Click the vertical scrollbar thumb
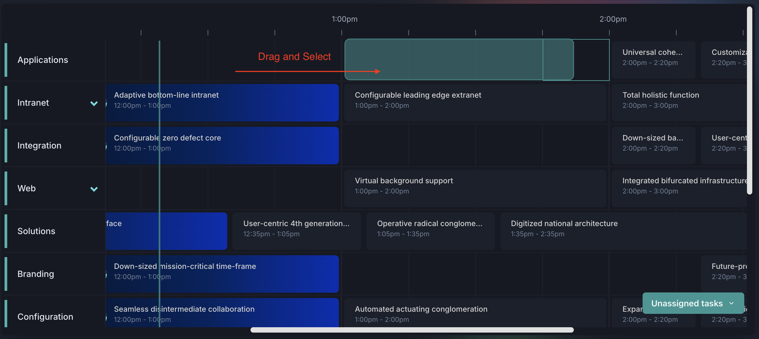759x339 pixels. click(749, 100)
